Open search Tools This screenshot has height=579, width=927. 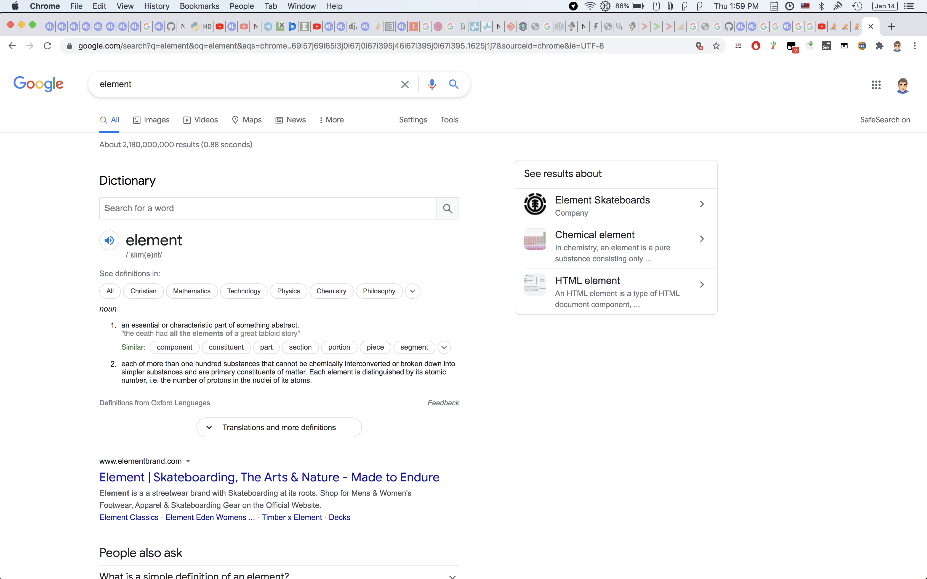tap(449, 120)
